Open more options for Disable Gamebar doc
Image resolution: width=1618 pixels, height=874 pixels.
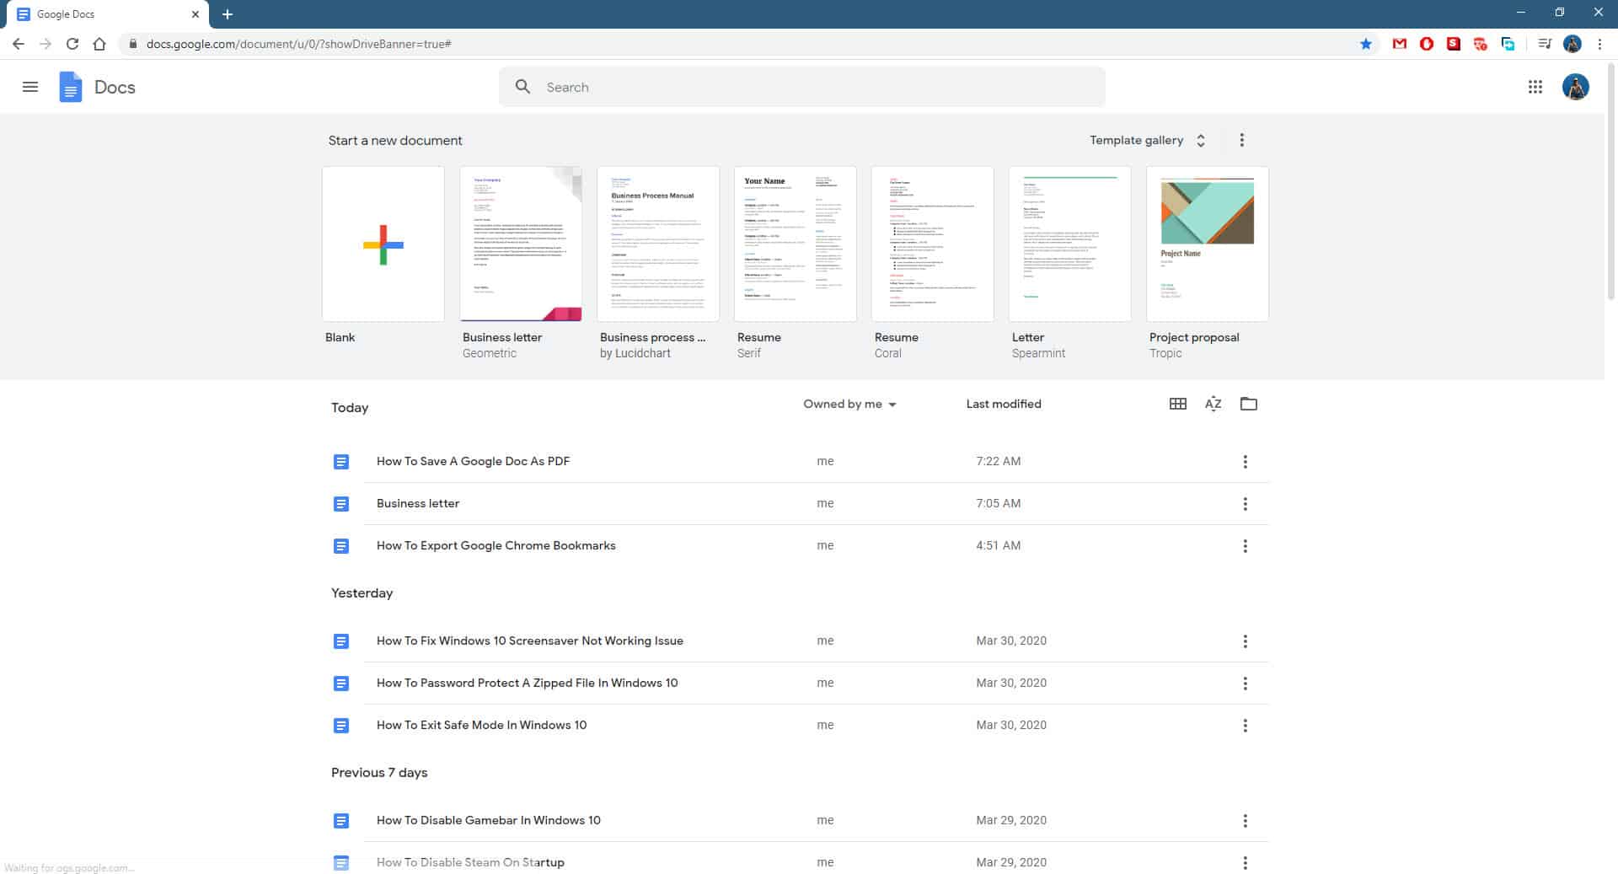[1245, 821]
